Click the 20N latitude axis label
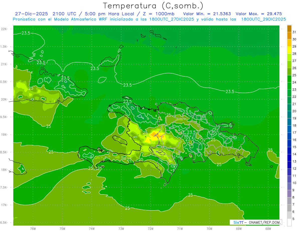Screen dimensions: 301x232 4,99
